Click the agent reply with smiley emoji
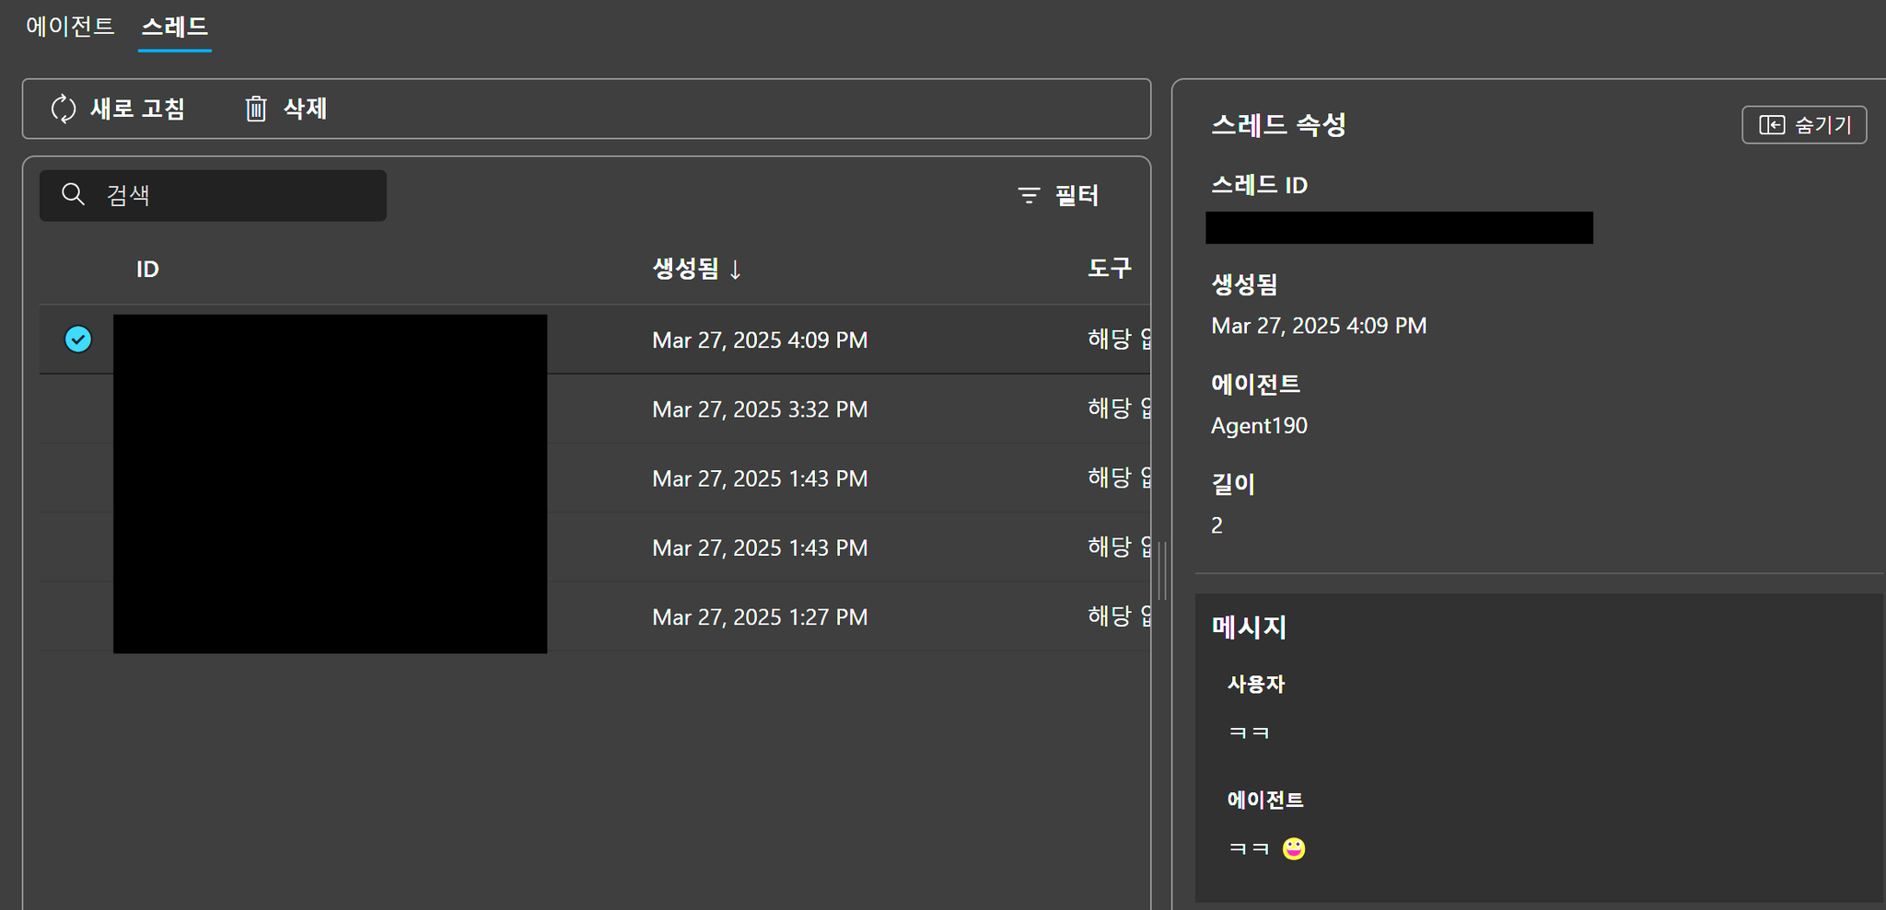This screenshot has height=910, width=1886. tap(1267, 848)
